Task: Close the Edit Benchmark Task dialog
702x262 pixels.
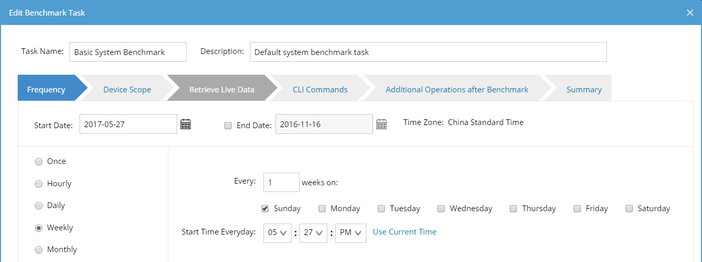Action: click(x=690, y=12)
